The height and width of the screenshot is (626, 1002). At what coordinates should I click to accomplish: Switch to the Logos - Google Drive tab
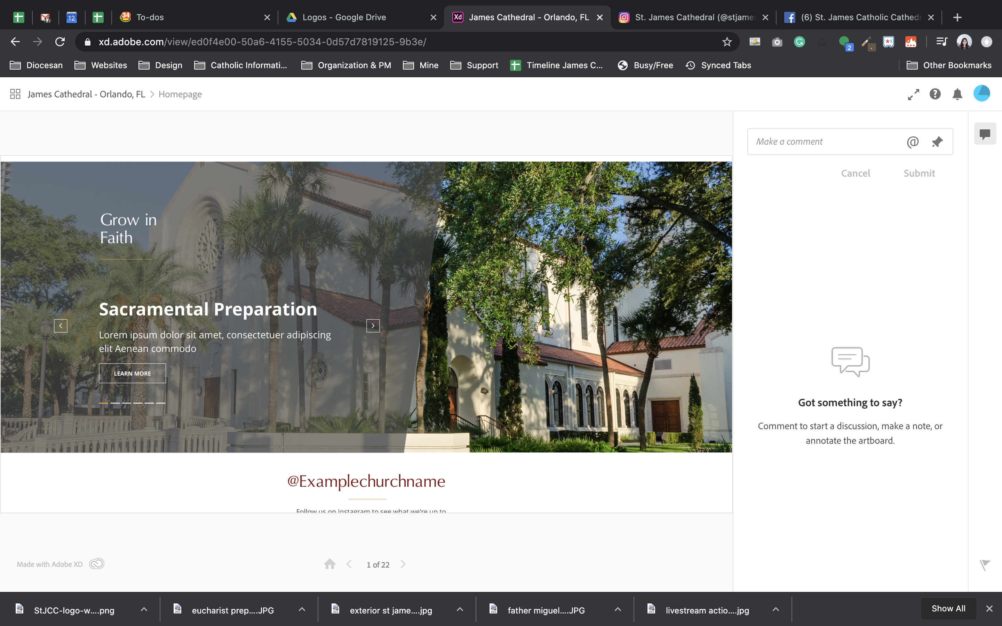(344, 17)
